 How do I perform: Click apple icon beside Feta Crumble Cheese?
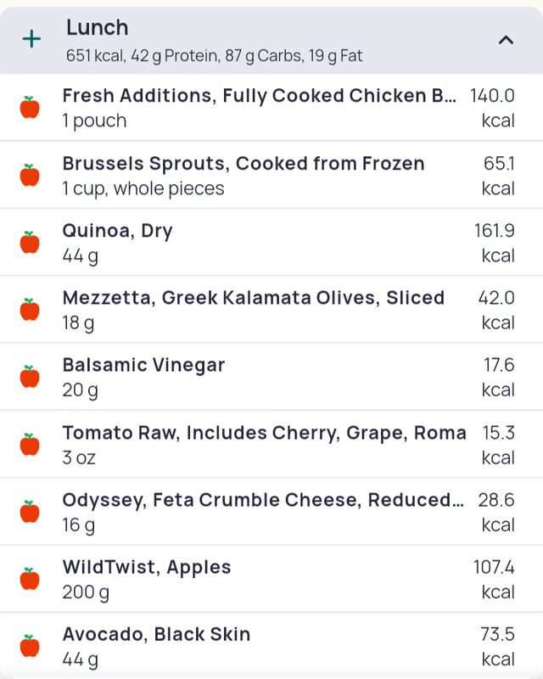pos(30,512)
